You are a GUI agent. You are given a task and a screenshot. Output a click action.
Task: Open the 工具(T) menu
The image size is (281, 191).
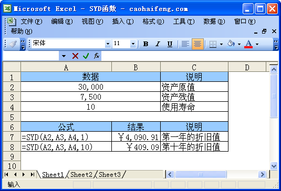coord(184,22)
